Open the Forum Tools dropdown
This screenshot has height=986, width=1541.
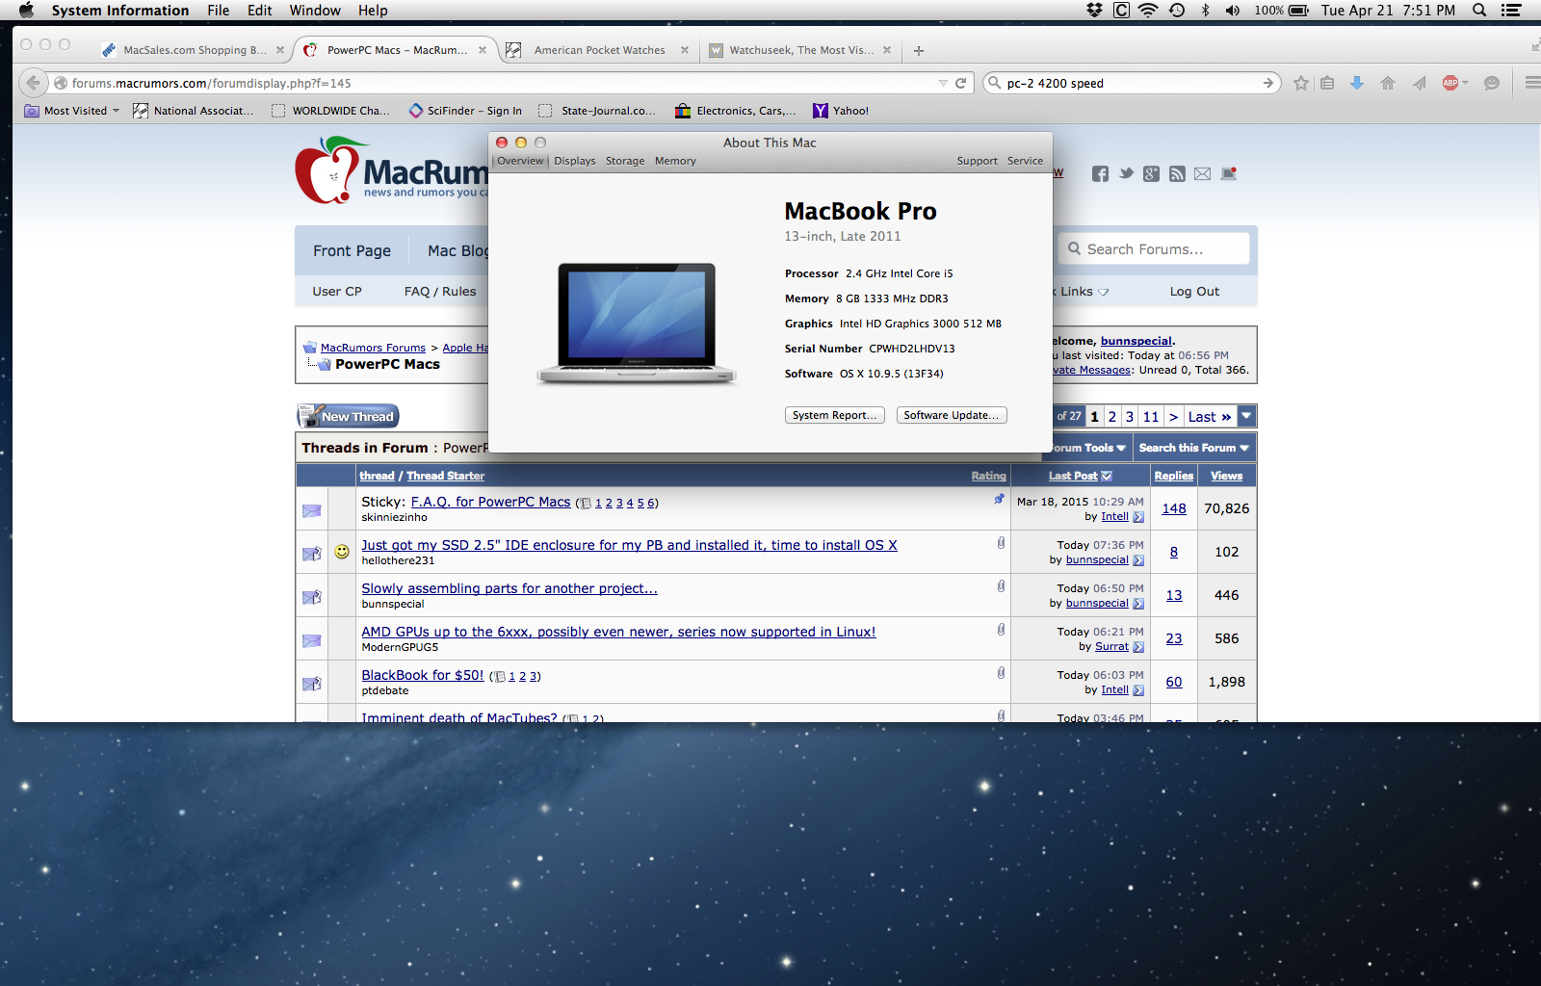(1087, 448)
